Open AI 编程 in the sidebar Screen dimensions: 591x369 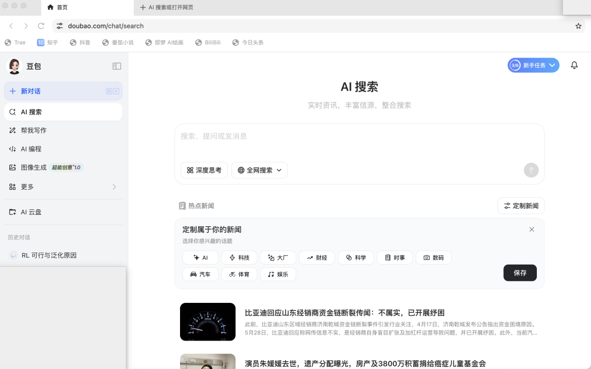pyautogui.click(x=63, y=149)
